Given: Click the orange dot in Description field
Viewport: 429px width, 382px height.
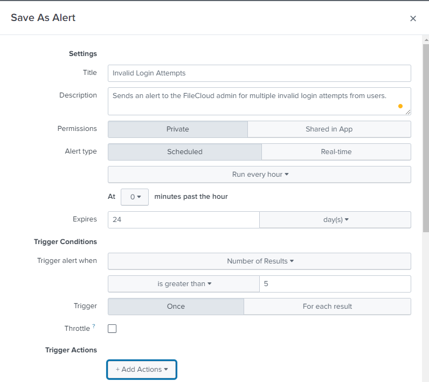Looking at the screenshot, I should click(x=400, y=106).
